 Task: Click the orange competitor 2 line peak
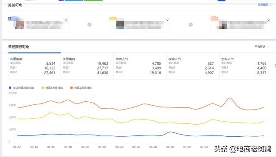pyautogui.click(x=230, y=98)
